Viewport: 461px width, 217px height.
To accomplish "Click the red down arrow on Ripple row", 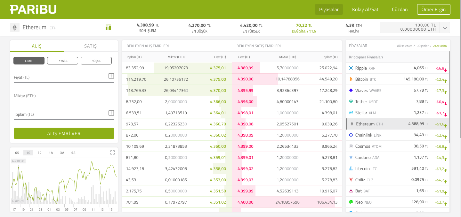I will (446, 70).
